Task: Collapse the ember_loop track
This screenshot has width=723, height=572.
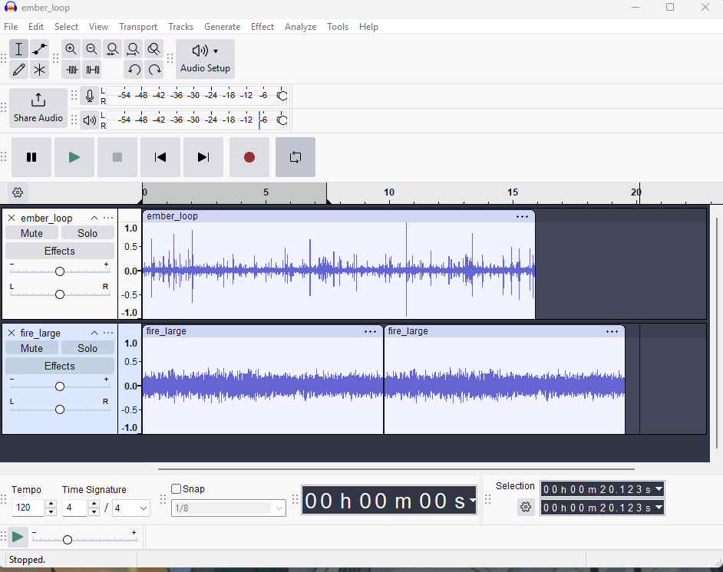Action: point(94,218)
